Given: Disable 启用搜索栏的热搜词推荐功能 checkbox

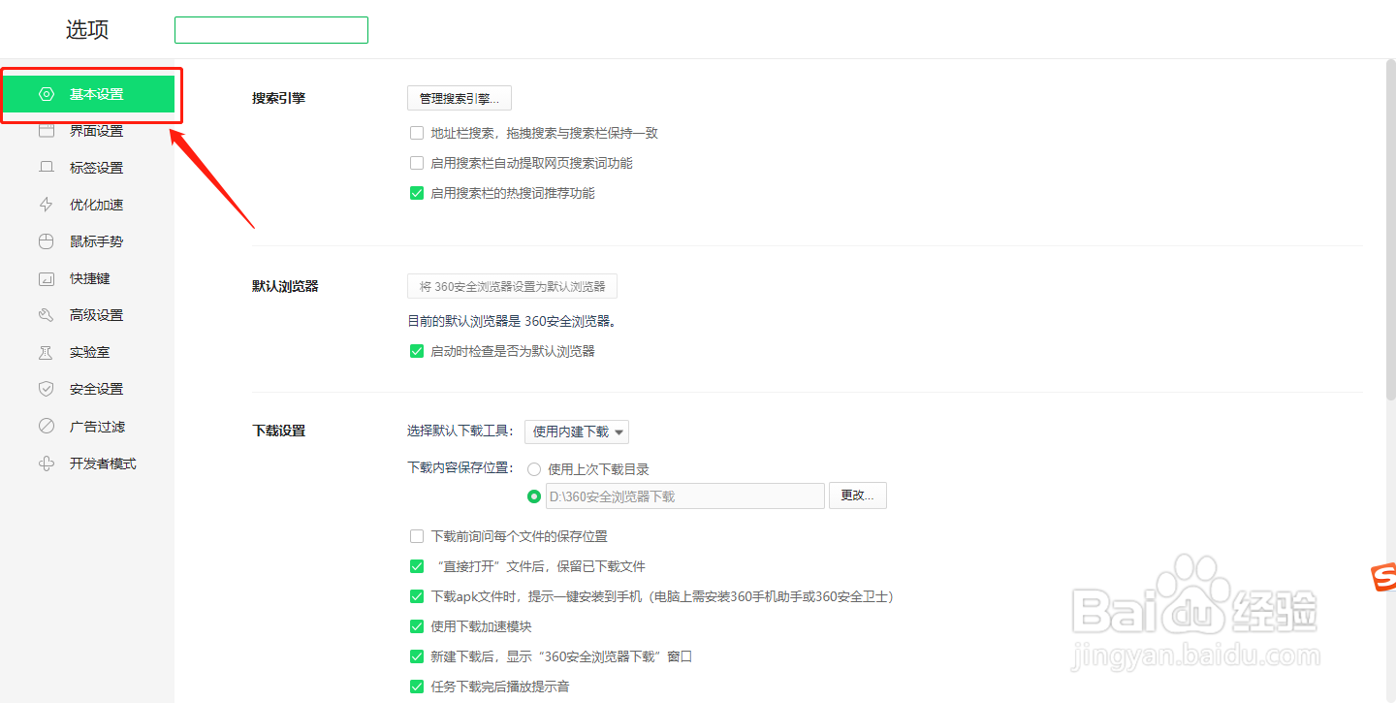Looking at the screenshot, I should [x=417, y=193].
